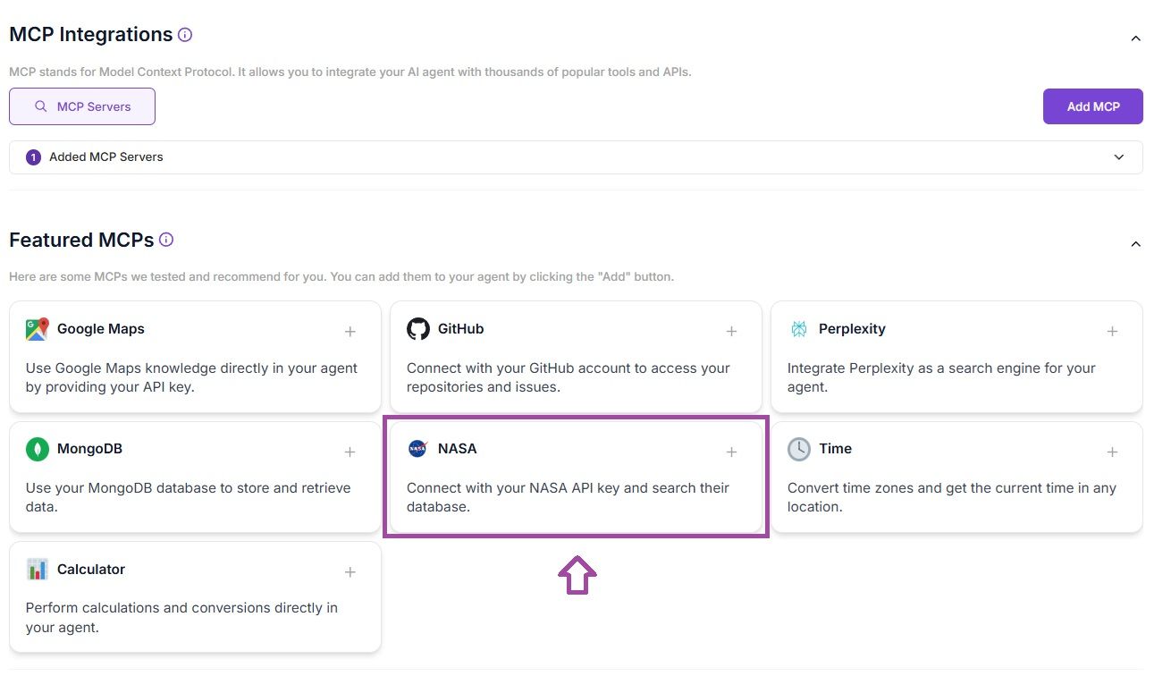Click the GitHub repositories and issues description
The height and width of the screenshot is (693, 1154).
pyautogui.click(x=569, y=377)
